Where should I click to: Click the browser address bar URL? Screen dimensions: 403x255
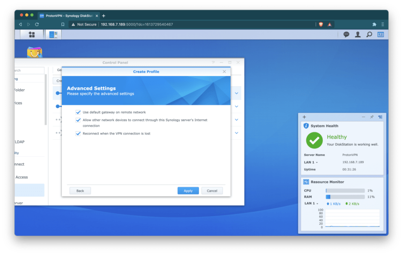coord(137,24)
